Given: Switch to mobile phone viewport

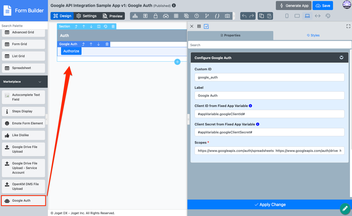Looking at the screenshot, I should (287, 16).
